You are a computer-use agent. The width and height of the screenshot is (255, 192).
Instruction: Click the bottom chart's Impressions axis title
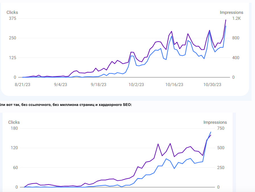coord(215,122)
